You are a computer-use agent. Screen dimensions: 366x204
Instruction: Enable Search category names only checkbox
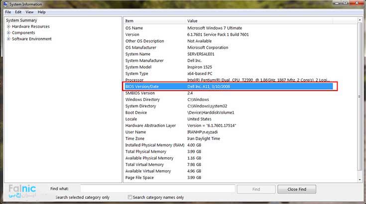(x=130, y=198)
